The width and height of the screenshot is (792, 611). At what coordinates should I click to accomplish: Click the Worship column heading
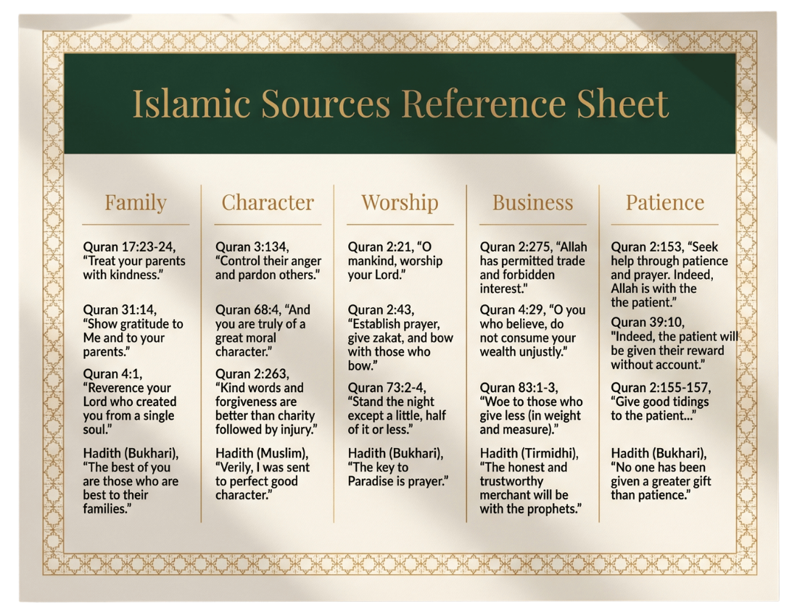coord(400,203)
